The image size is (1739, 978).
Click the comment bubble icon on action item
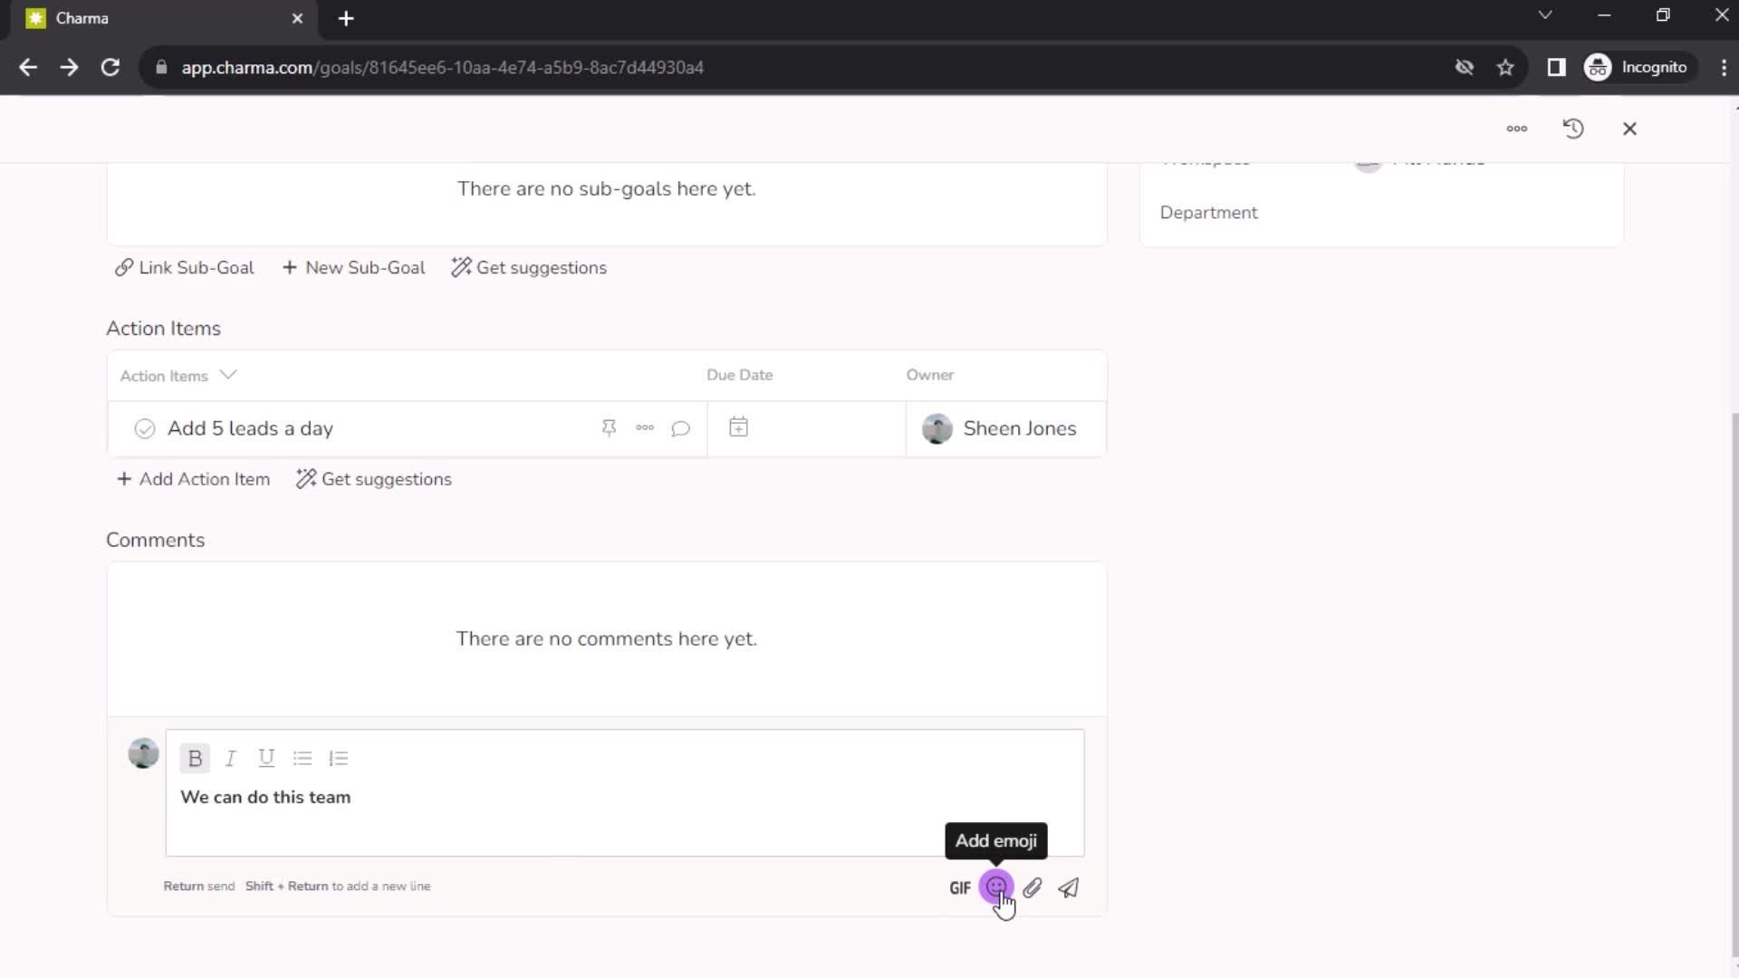pyautogui.click(x=682, y=427)
